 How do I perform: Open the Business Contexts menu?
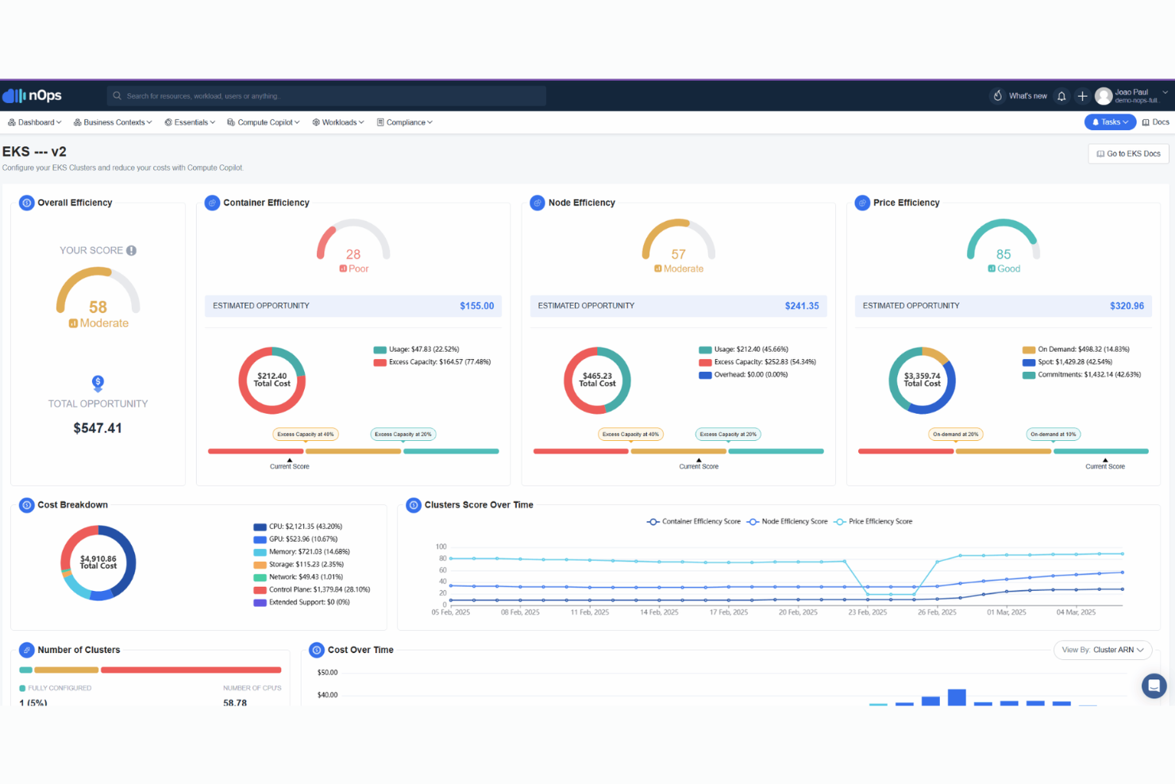112,122
